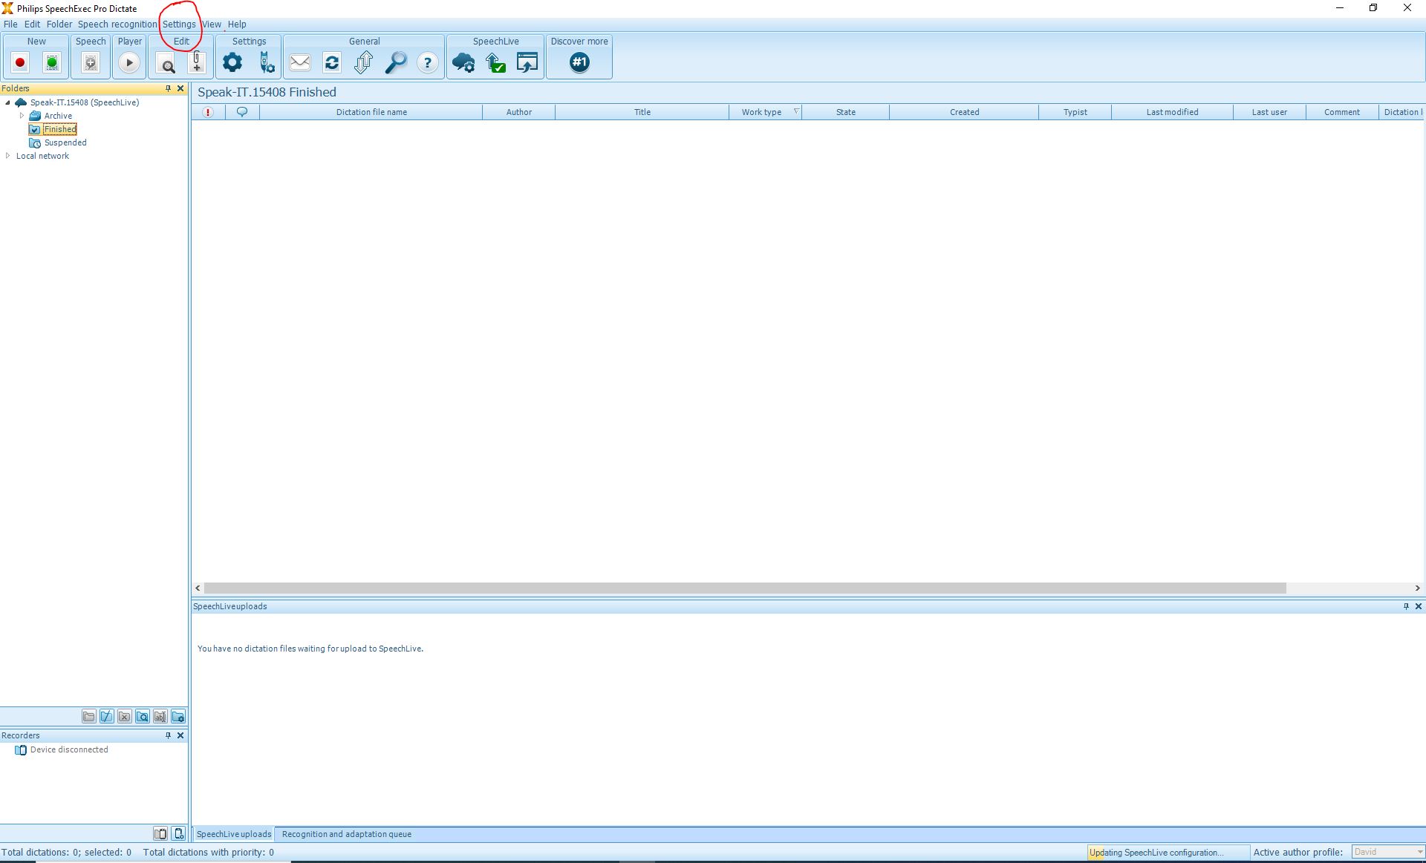This screenshot has height=863, width=1426.
Task: Open SpeechLive cloud settings icon
Action: tap(463, 63)
